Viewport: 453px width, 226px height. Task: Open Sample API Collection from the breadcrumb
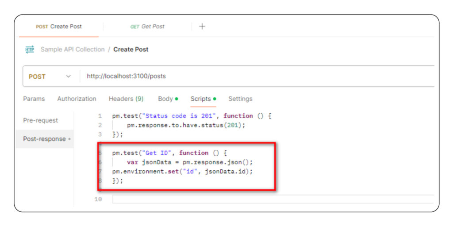point(73,50)
